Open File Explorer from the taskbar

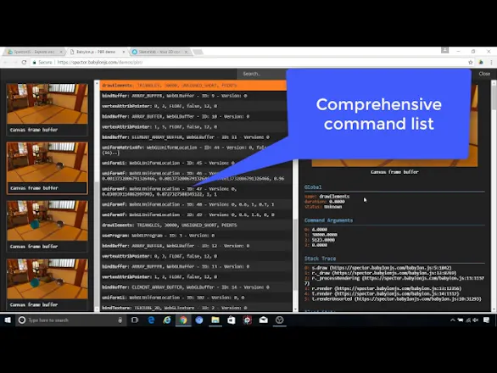click(215, 320)
